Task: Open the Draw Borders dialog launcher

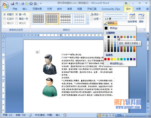Action: 144,29
